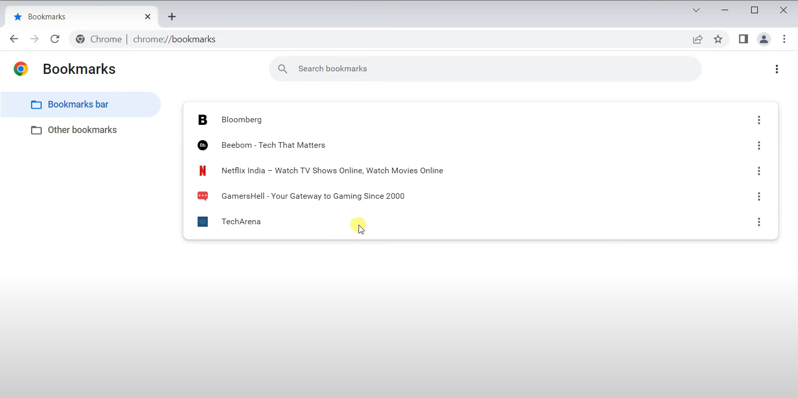Open the bookmarks manager organize menu

(x=777, y=69)
